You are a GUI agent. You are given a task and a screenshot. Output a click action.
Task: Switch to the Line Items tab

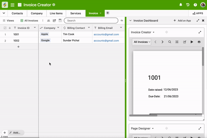click(x=56, y=13)
